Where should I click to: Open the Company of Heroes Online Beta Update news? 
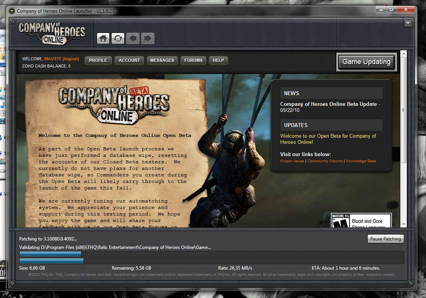[x=330, y=107]
